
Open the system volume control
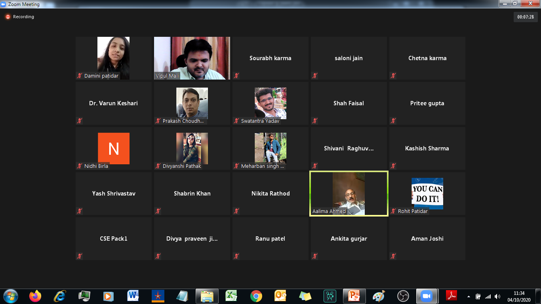tap(497, 296)
